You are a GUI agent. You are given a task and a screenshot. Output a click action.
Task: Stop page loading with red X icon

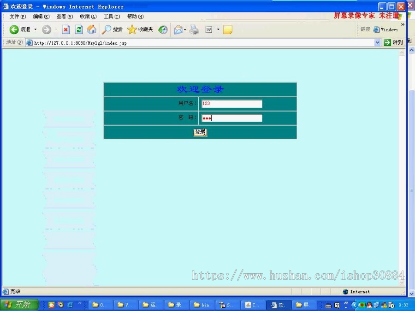point(66,29)
